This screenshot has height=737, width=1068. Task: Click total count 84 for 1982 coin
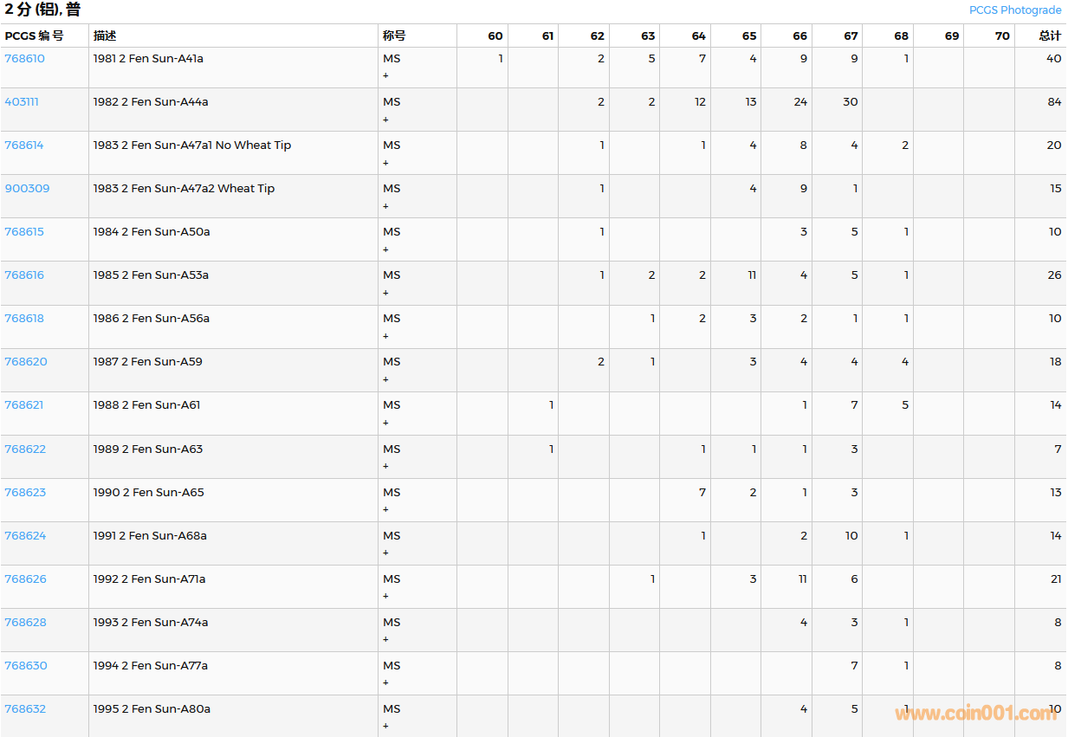(1053, 102)
